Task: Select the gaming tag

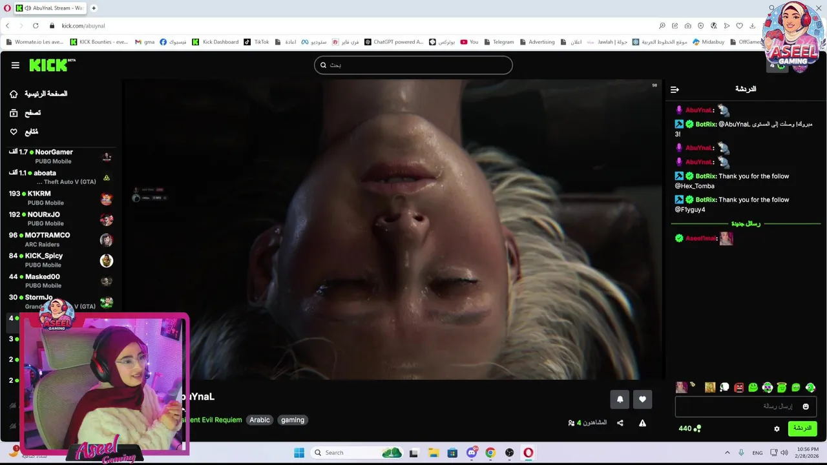Action: pyautogui.click(x=293, y=420)
